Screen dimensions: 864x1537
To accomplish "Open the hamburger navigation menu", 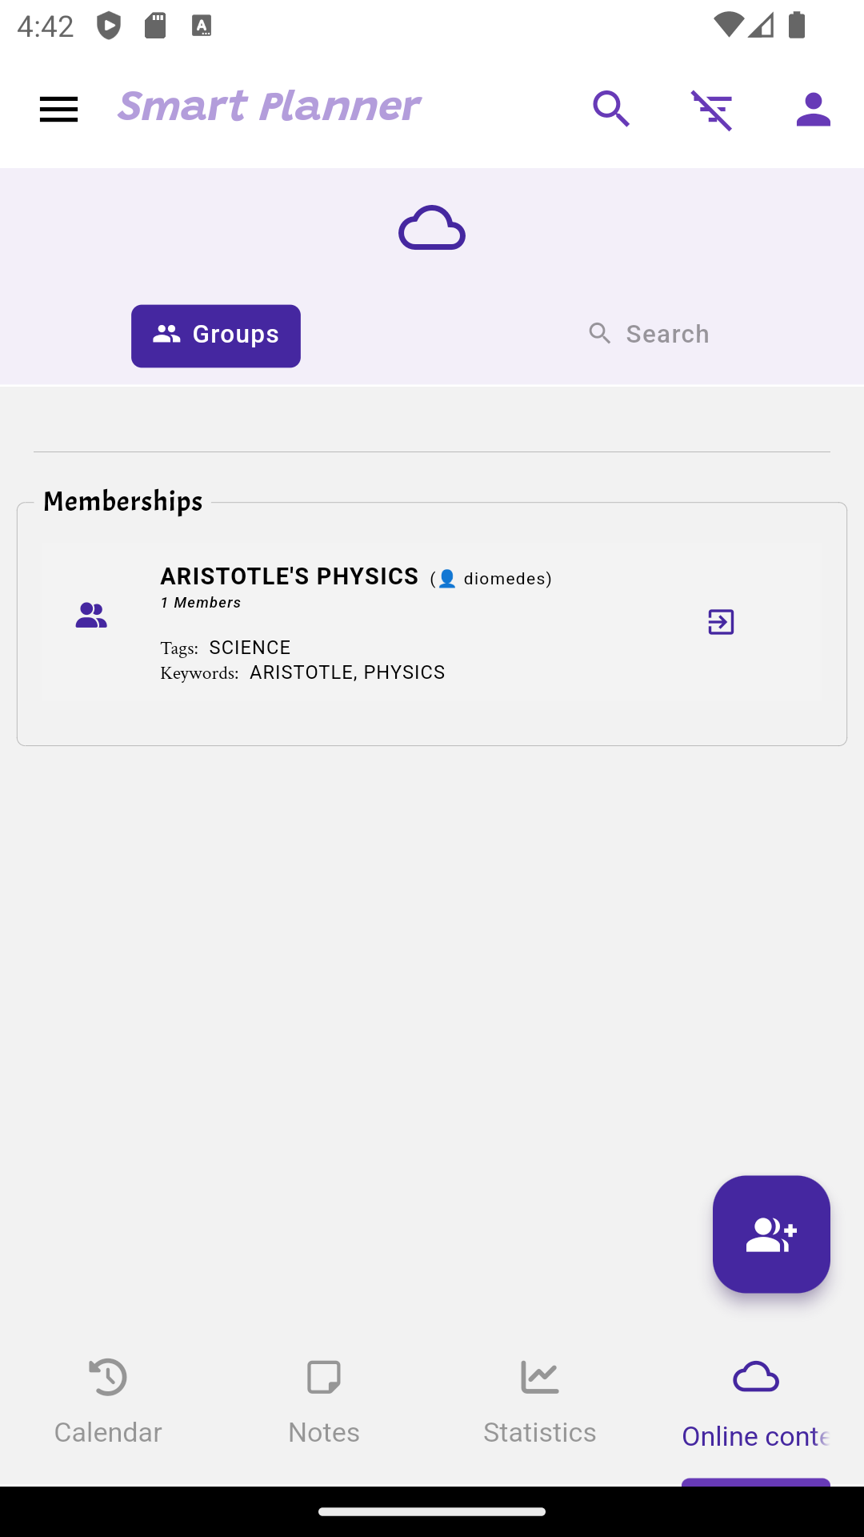I will pyautogui.click(x=59, y=110).
